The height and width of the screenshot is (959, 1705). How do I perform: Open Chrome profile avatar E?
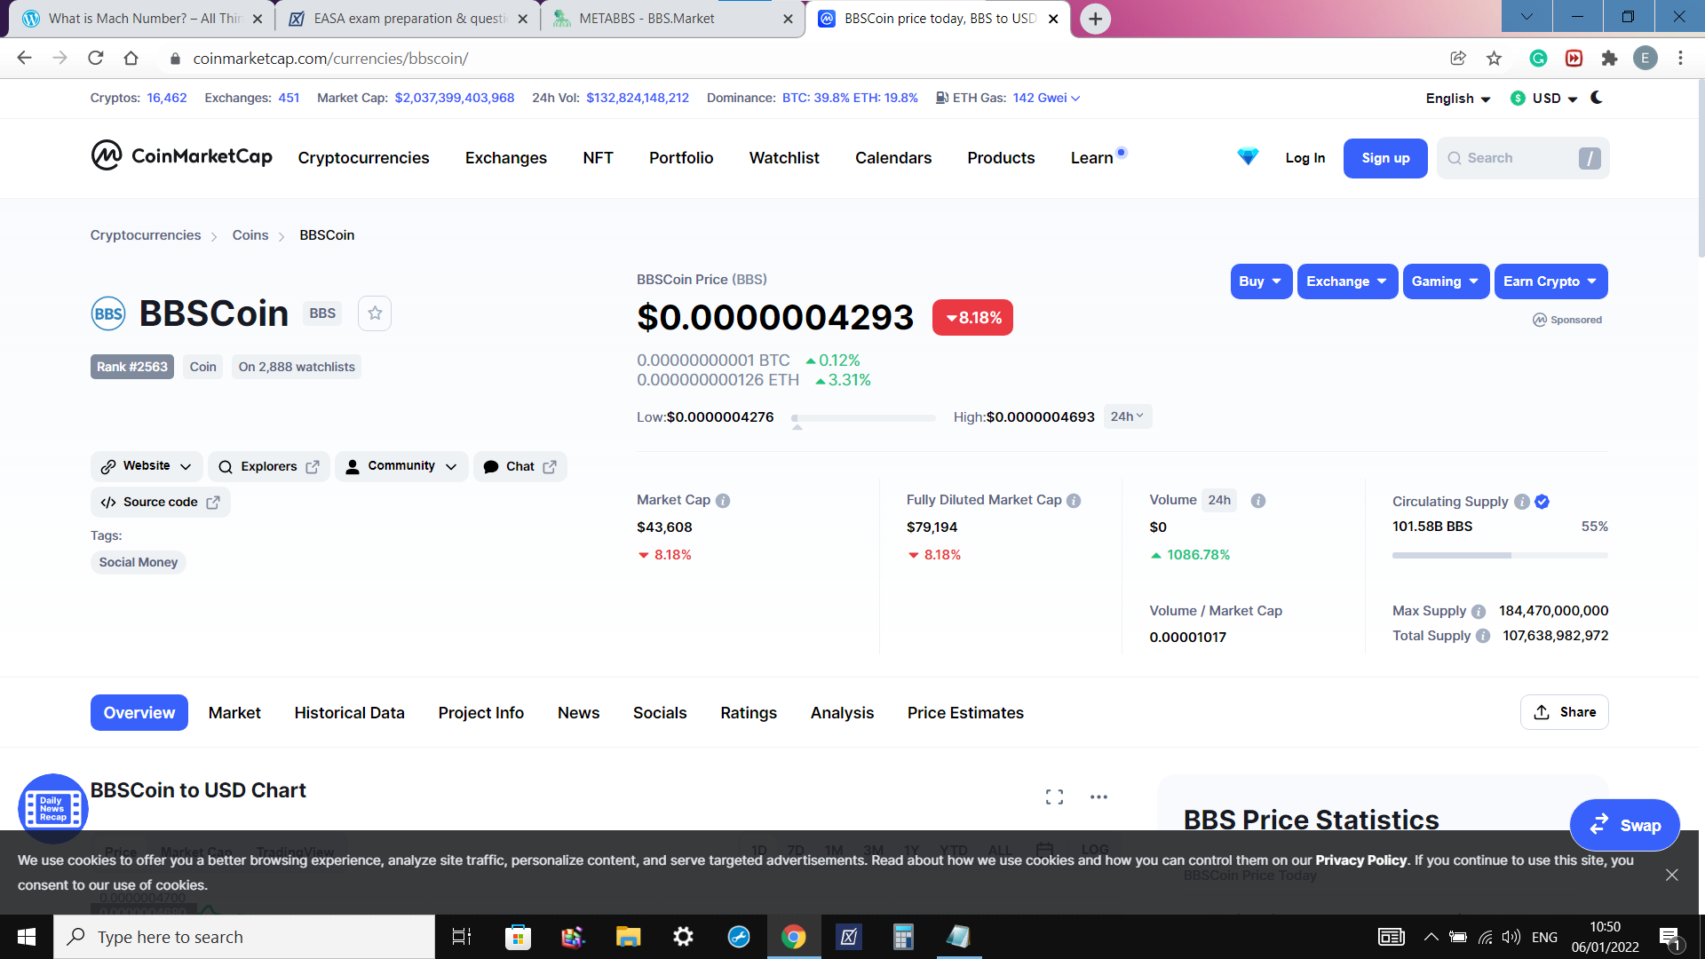1645,59
